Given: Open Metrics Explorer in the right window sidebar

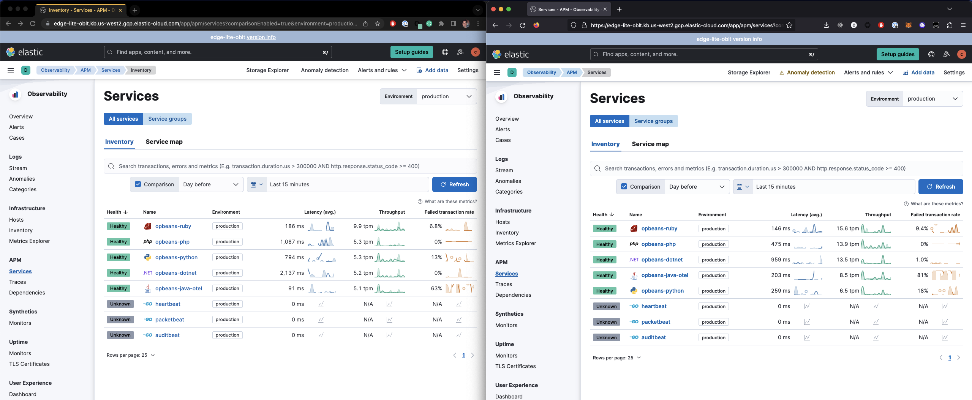Looking at the screenshot, I should (515, 243).
